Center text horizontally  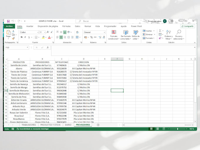click(61, 37)
